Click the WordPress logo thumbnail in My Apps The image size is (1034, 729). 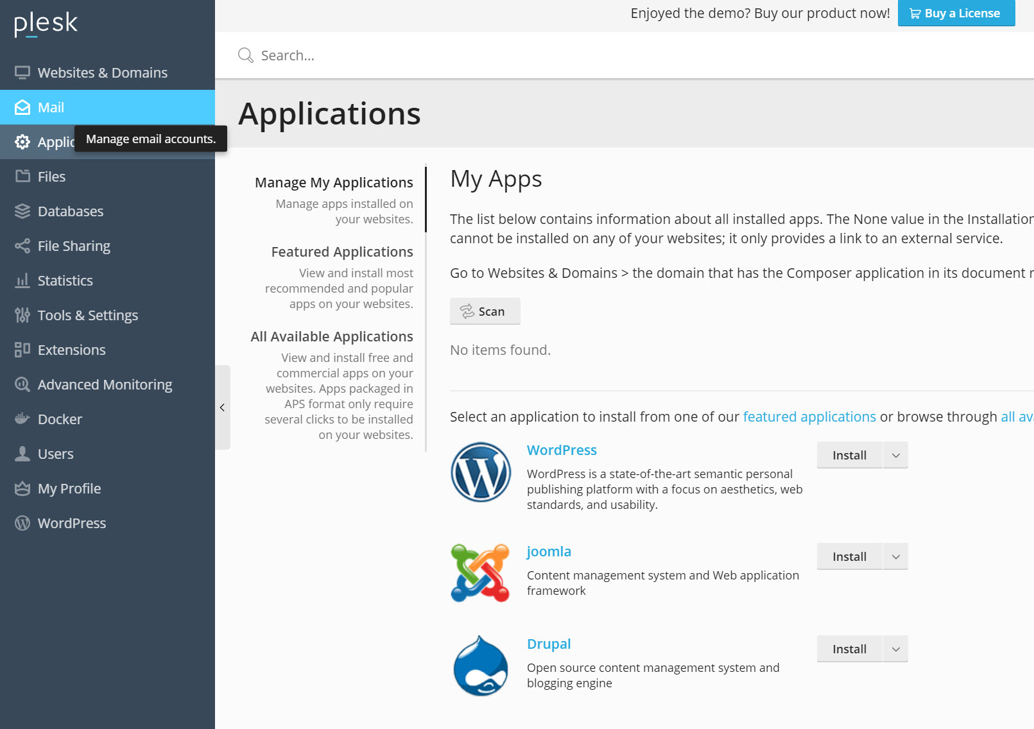click(481, 472)
